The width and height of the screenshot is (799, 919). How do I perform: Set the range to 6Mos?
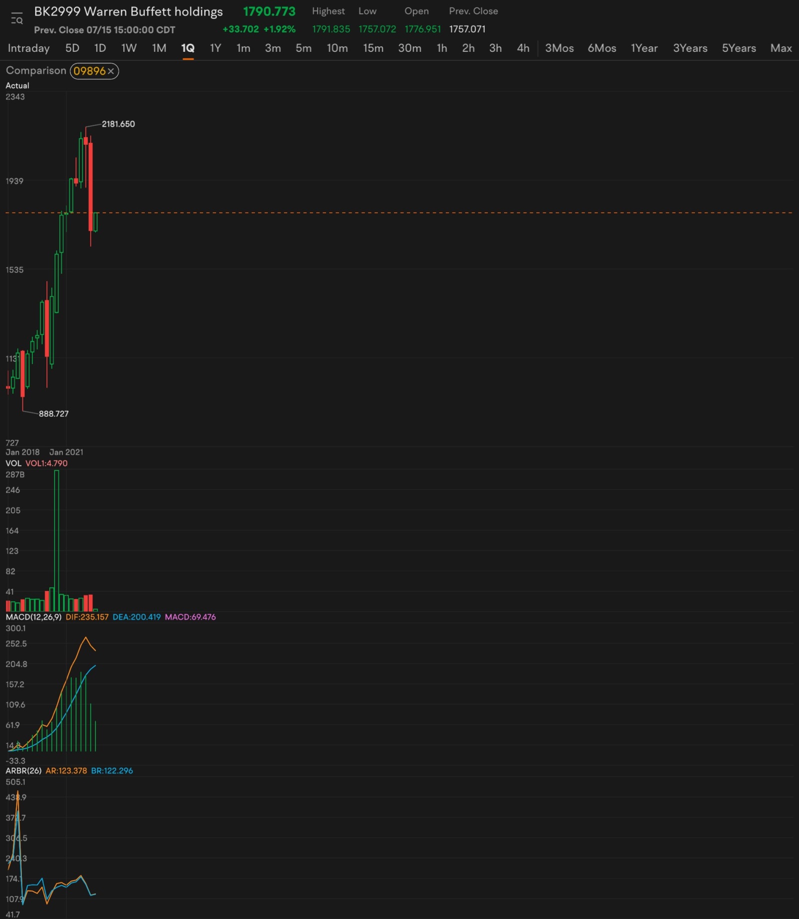tap(602, 48)
